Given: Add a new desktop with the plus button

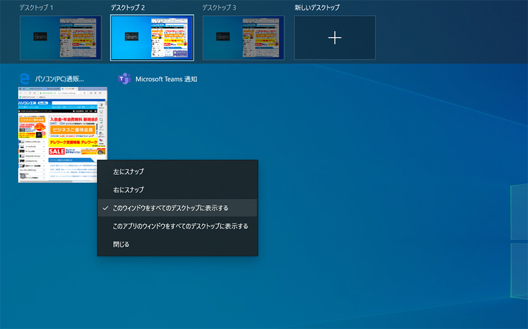Looking at the screenshot, I should tap(335, 38).
